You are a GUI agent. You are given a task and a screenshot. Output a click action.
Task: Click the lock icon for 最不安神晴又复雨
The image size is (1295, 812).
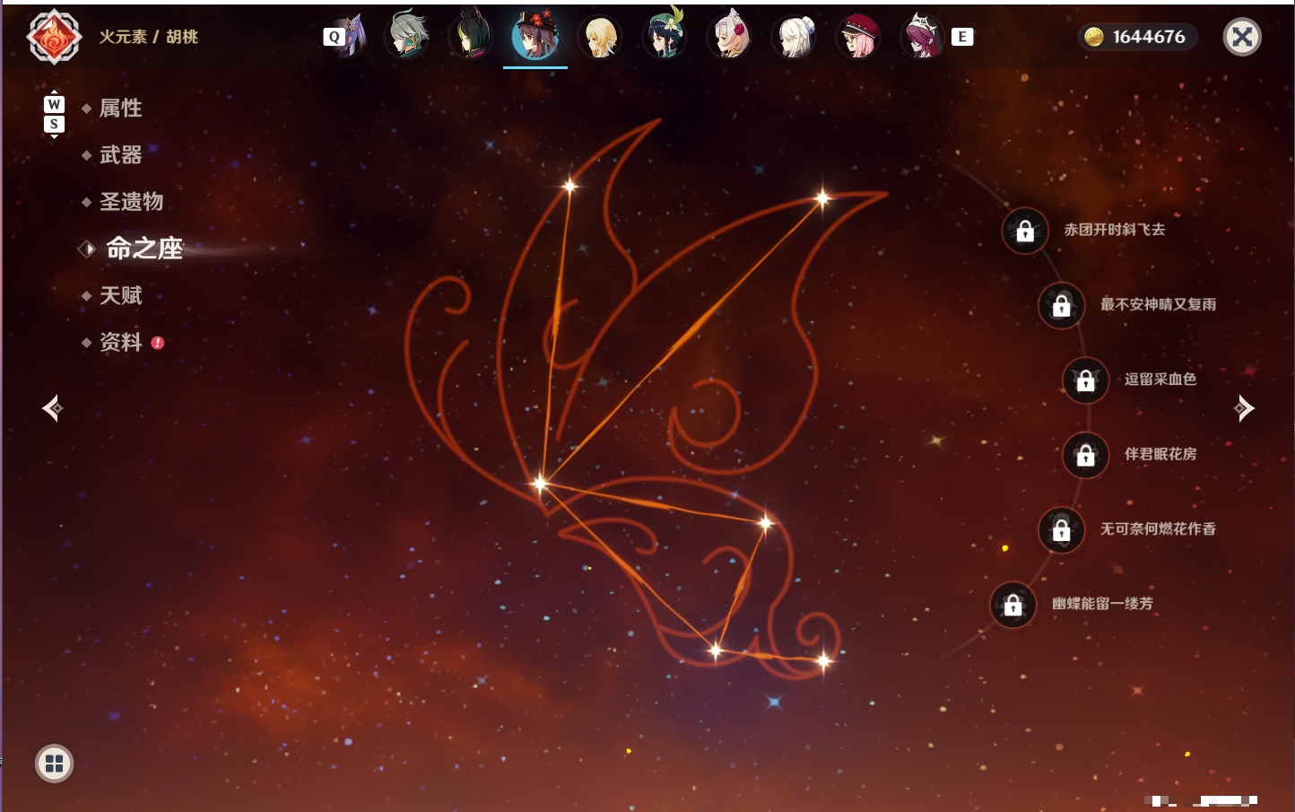(x=1061, y=305)
